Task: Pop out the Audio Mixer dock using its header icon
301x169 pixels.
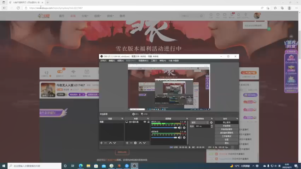Action: [187, 119]
